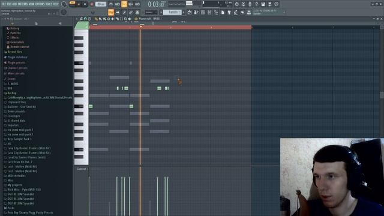The width and height of the screenshot is (384, 216).
Task: Disable the highlighted recording countdown
Action: [x=124, y=4]
